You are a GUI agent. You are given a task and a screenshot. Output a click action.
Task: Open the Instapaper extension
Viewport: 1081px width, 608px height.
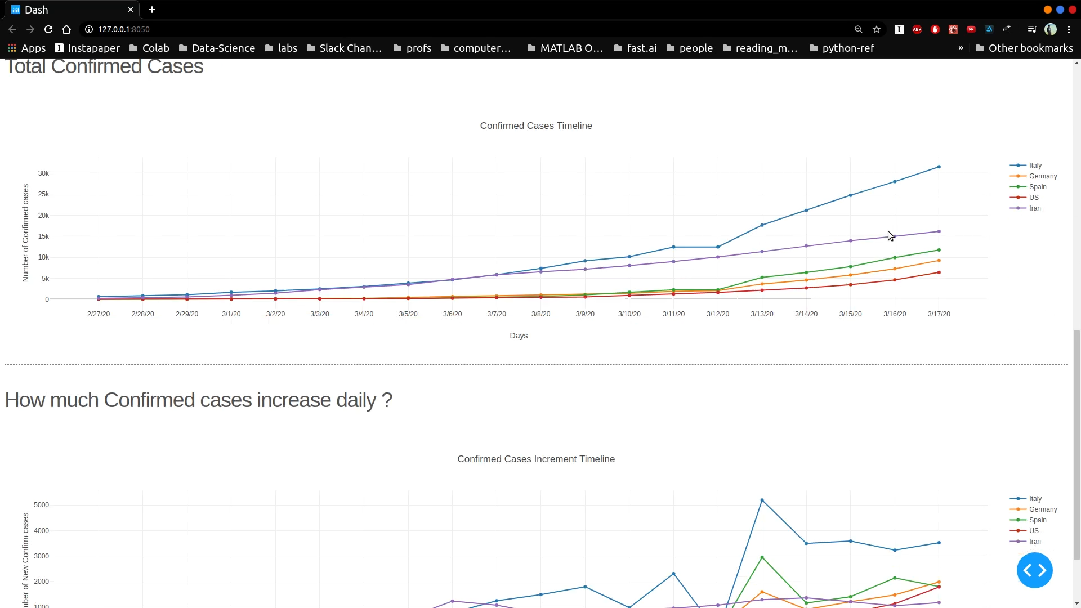tap(899, 29)
